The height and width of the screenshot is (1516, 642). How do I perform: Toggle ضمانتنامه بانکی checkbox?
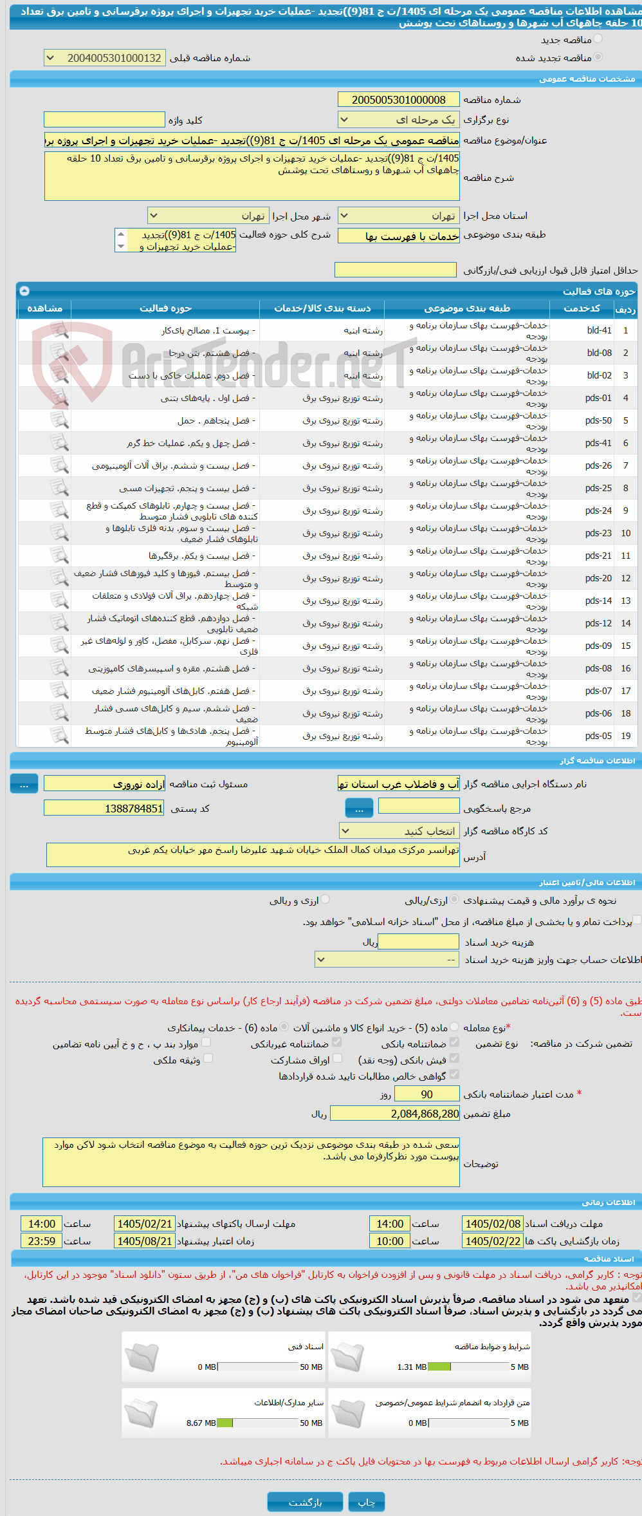(454, 1042)
